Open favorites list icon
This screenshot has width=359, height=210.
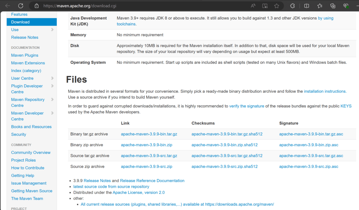click(x=320, y=6)
